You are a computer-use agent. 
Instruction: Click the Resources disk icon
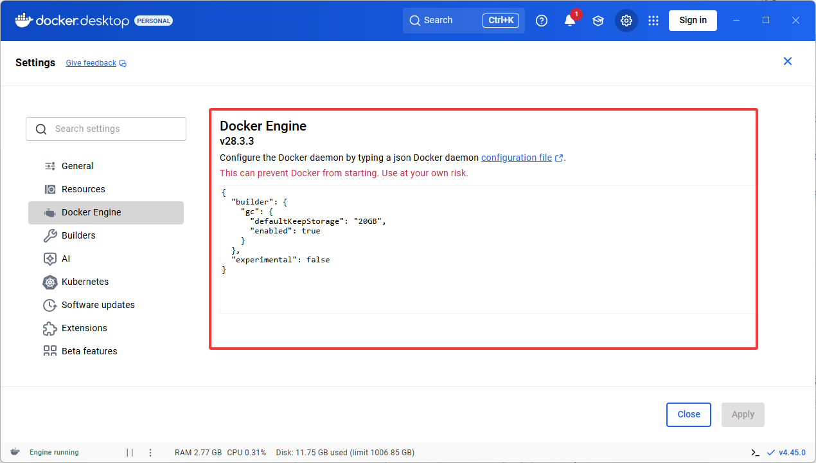coord(50,189)
